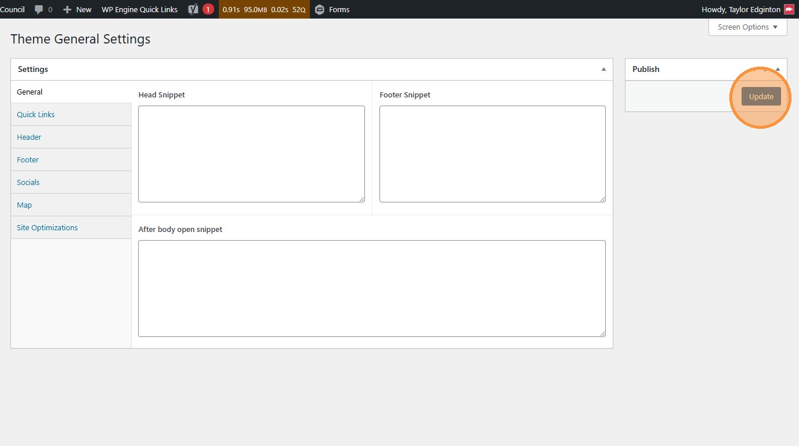This screenshot has width=799, height=446.
Task: Expand the Screen Options dropdown
Action: (747, 27)
